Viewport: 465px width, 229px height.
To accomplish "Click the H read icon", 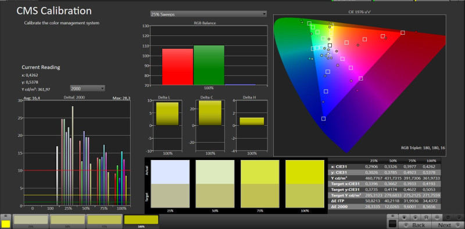I will point(426,218).
